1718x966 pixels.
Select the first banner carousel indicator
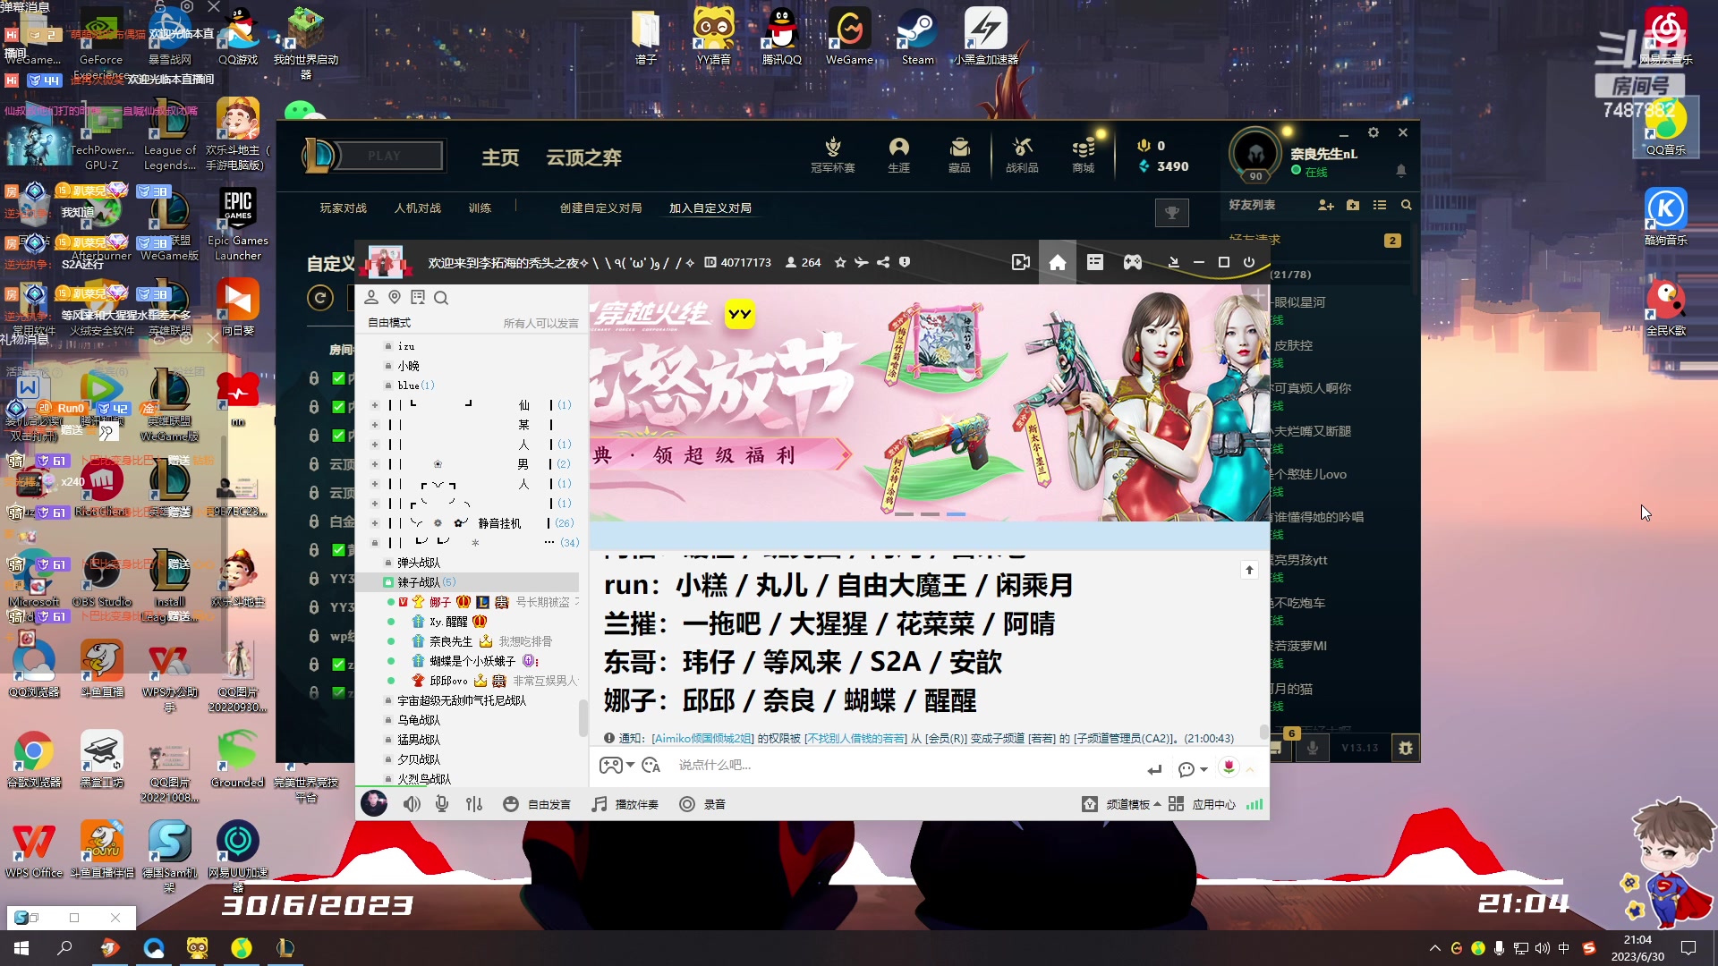pyautogui.click(x=904, y=514)
